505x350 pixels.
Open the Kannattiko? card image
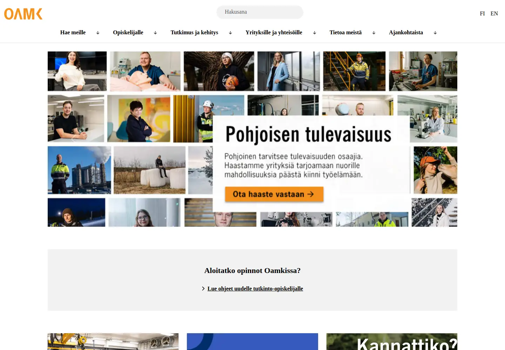[392, 342]
